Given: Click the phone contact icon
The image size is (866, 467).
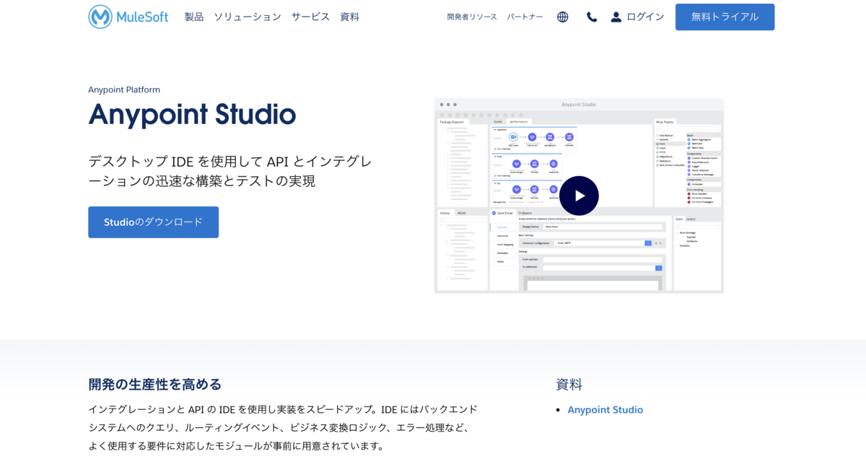Looking at the screenshot, I should 592,17.
